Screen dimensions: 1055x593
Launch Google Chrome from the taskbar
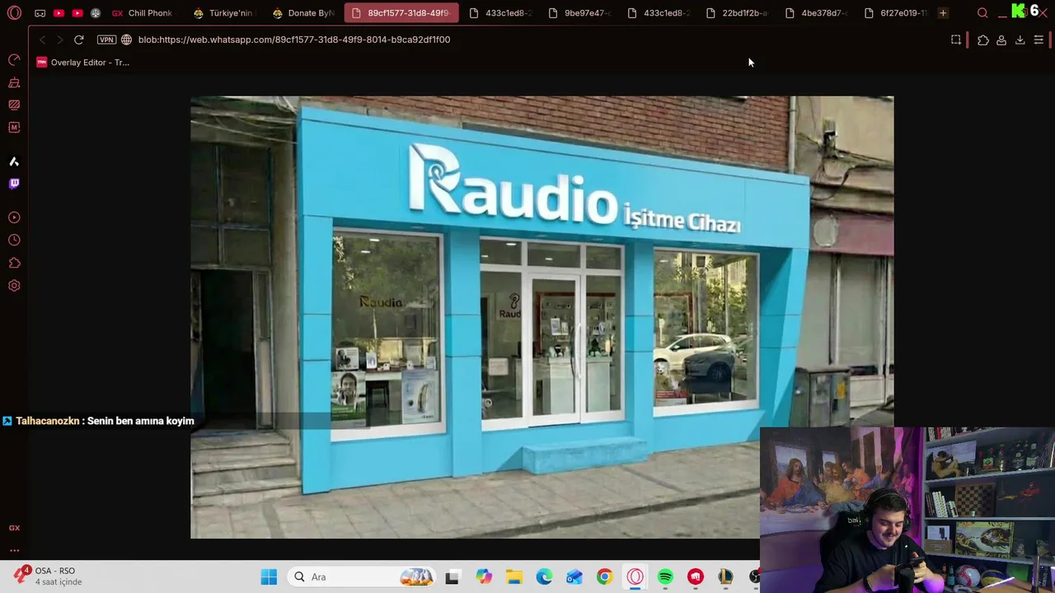tap(605, 577)
